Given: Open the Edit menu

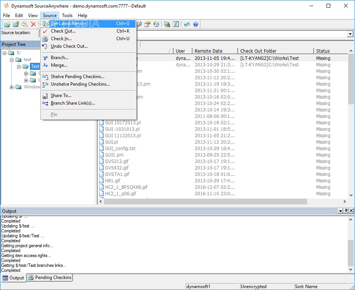Looking at the screenshot, I should coord(19,16).
